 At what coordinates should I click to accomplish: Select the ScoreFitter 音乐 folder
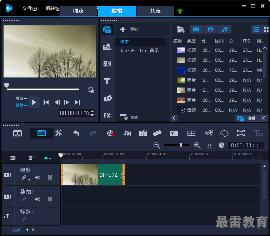click(x=139, y=51)
